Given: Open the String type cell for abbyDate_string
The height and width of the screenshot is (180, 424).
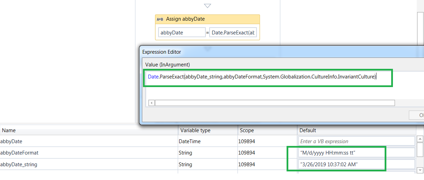Looking at the screenshot, I should coord(208,164).
